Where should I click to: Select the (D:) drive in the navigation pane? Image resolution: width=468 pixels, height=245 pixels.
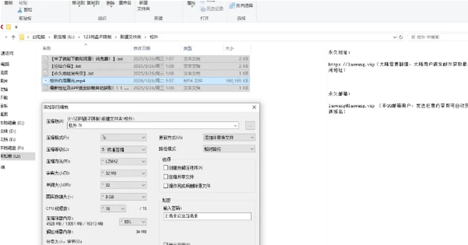click(8, 131)
